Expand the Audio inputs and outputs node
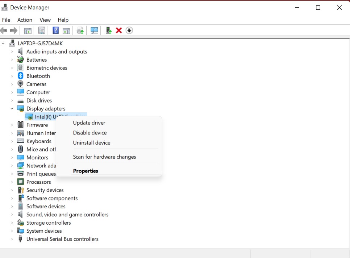Screen dimensions: 350x258 [12, 52]
